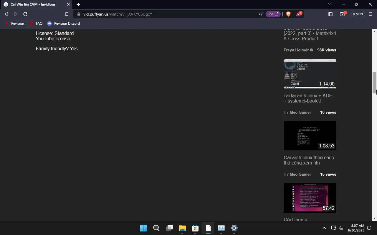Open cài lại arch linux + KDE video title

[308, 98]
